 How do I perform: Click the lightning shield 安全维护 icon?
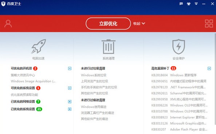click(x=178, y=47)
